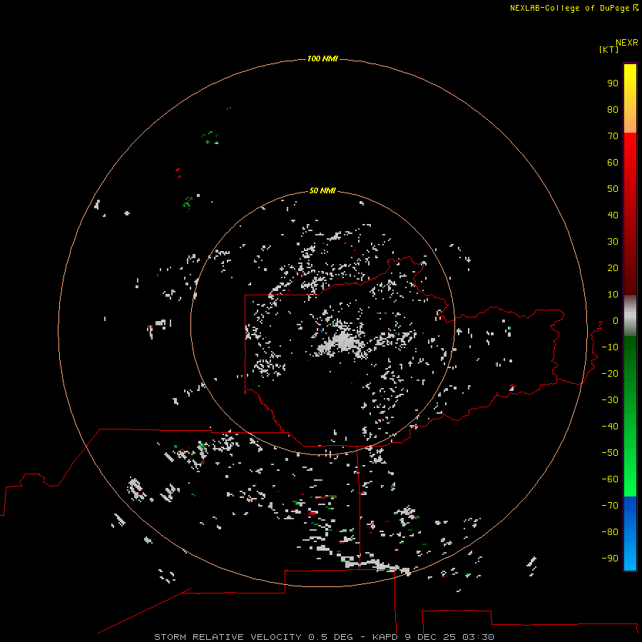The height and width of the screenshot is (642, 642).
Task: Click the 60 value on velocity scale
Action: point(613,163)
